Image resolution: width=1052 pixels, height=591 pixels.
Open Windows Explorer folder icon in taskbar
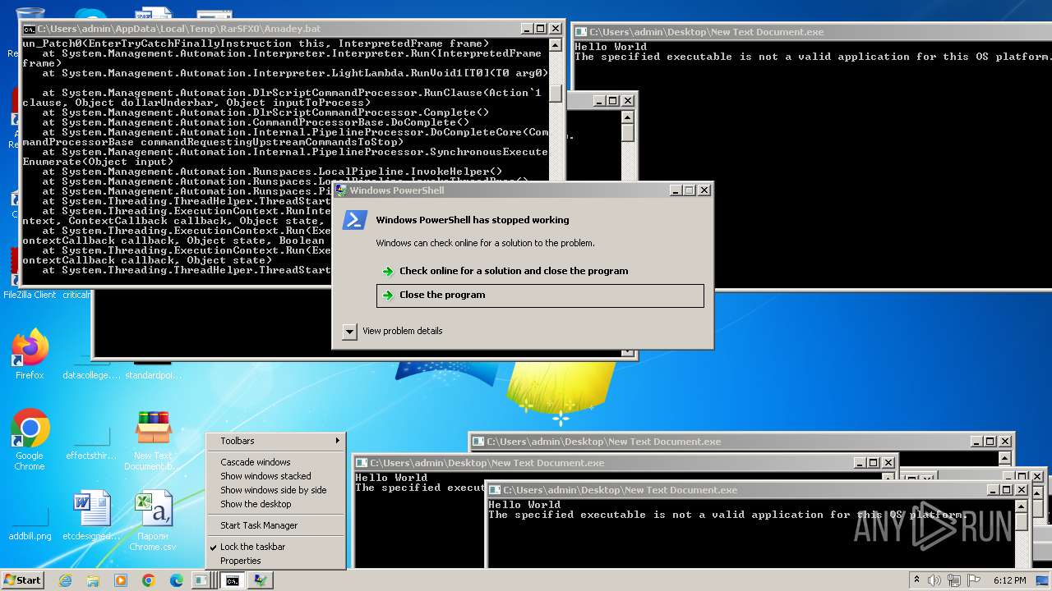[x=93, y=580]
